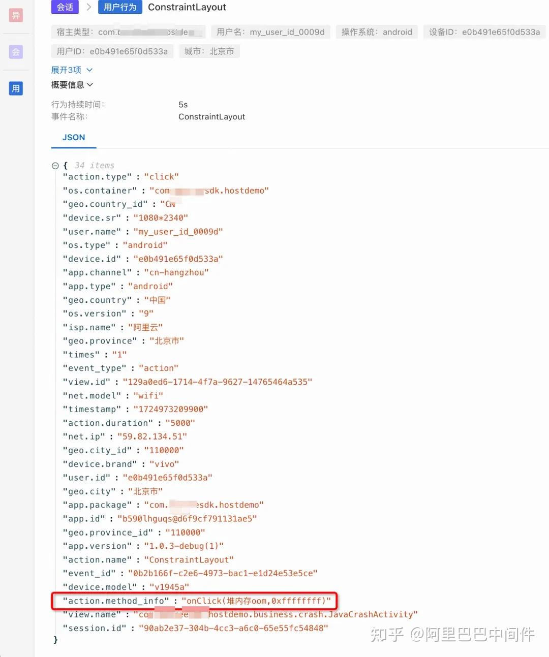The width and height of the screenshot is (549, 657).
Task: Collapse the JSON root object toggle
Action: pyautogui.click(x=55, y=166)
